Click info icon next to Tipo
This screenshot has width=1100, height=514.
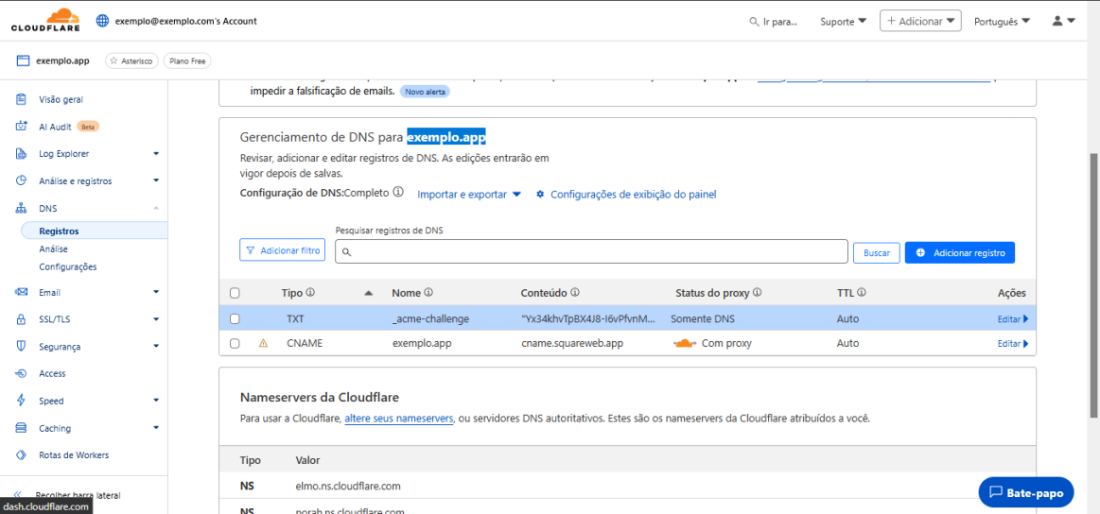tap(309, 292)
